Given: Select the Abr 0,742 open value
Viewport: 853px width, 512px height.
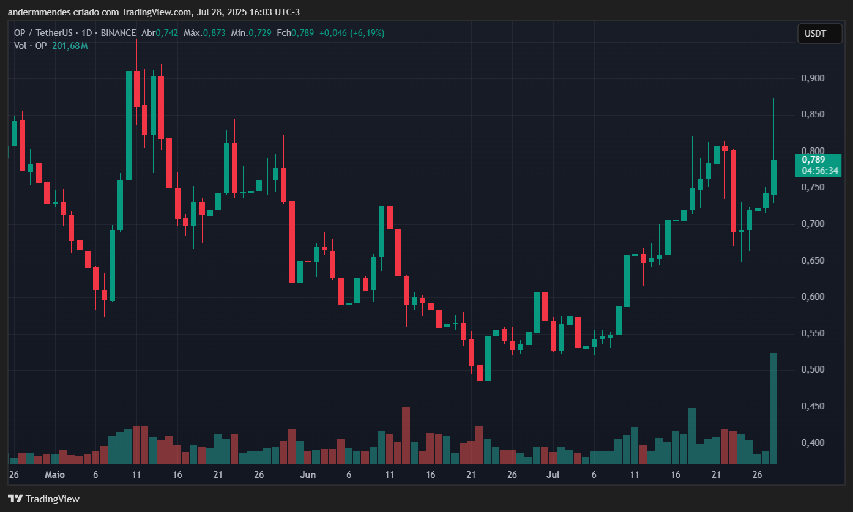Looking at the screenshot, I should coord(160,33).
